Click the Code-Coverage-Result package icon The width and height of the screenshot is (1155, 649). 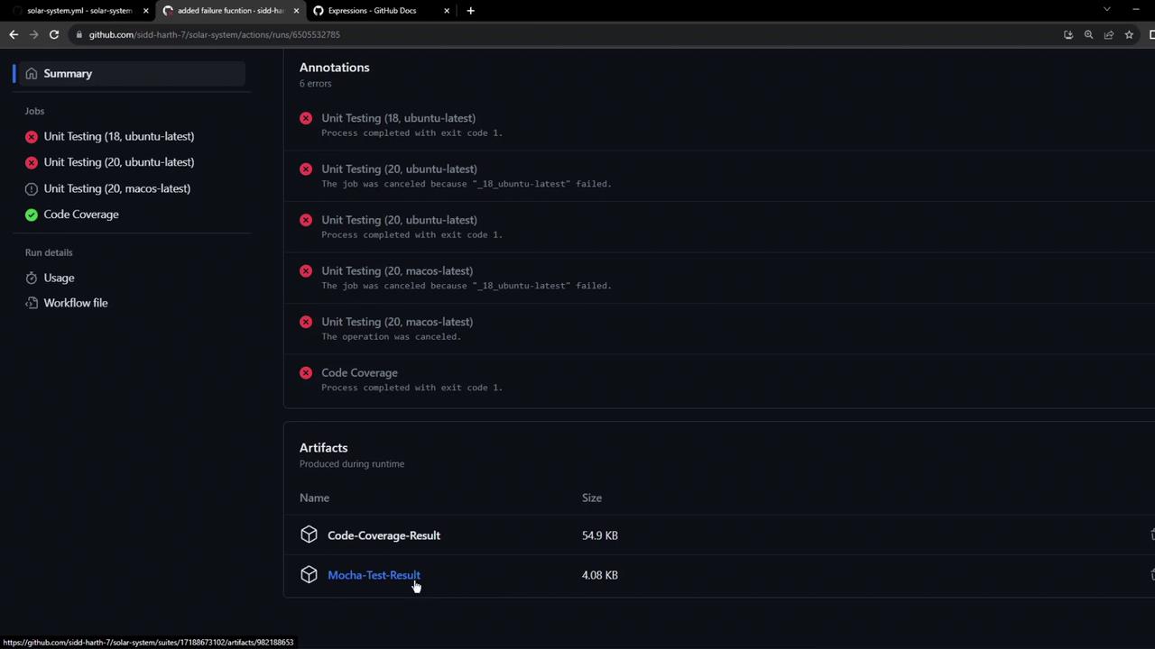tap(309, 535)
